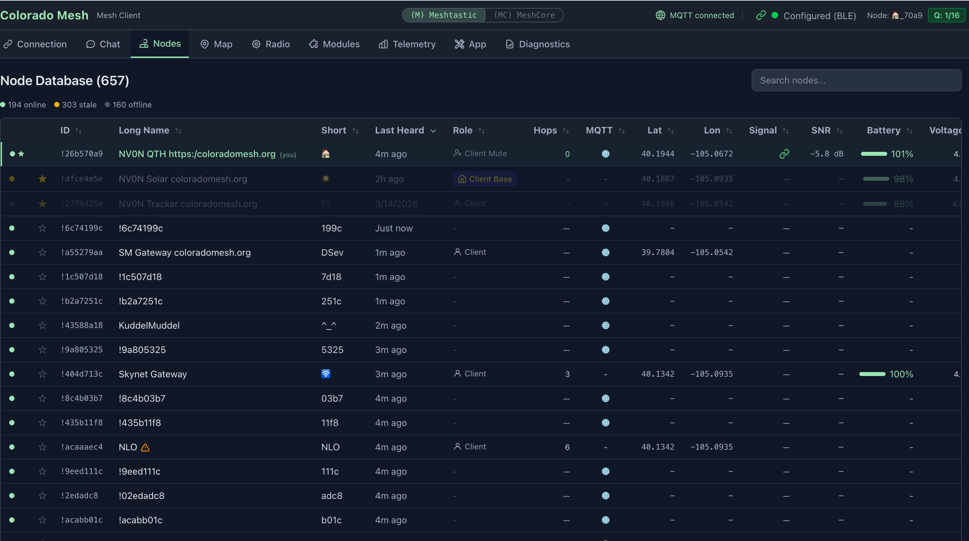Click the 101% battery bar of NV0N QTH
Viewport: 969px width, 541px height.
pos(873,153)
